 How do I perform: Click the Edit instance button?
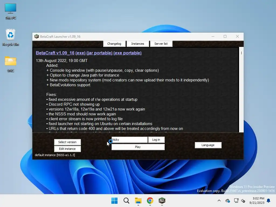[67, 149]
